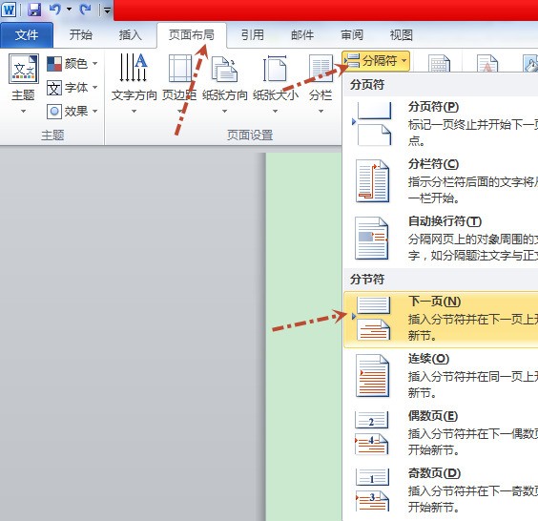Click the 分栏符 column break icon
Screen dimensions: 538x521
[x=373, y=181]
